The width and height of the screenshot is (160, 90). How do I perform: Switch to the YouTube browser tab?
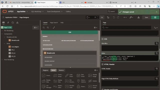coord(96,2)
